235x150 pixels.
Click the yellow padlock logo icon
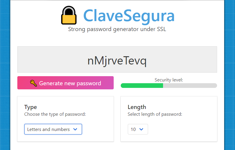point(69,16)
